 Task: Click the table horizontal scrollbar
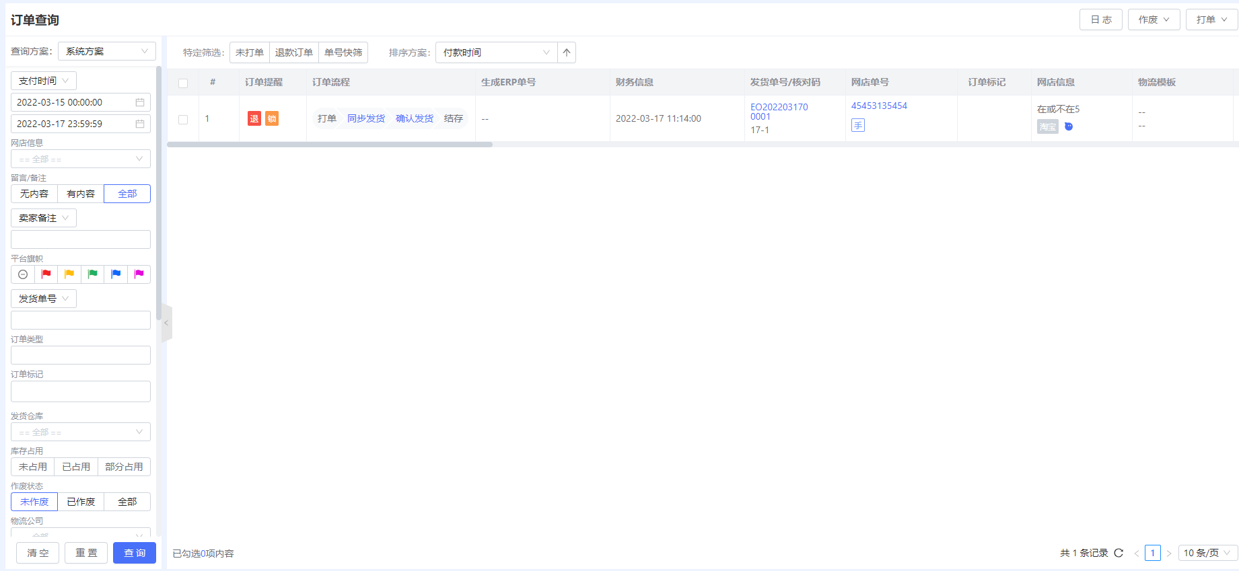click(x=330, y=145)
